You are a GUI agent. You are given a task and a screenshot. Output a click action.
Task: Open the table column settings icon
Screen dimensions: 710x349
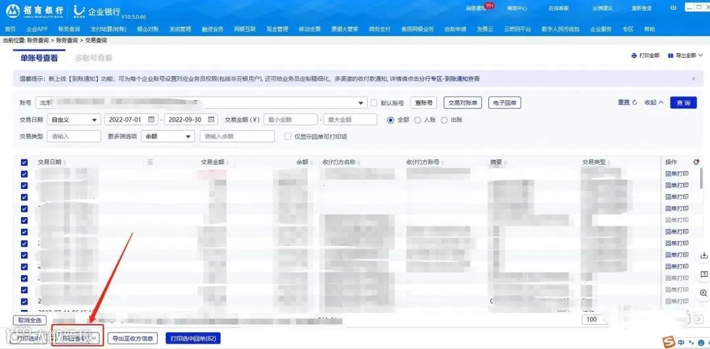(x=696, y=162)
